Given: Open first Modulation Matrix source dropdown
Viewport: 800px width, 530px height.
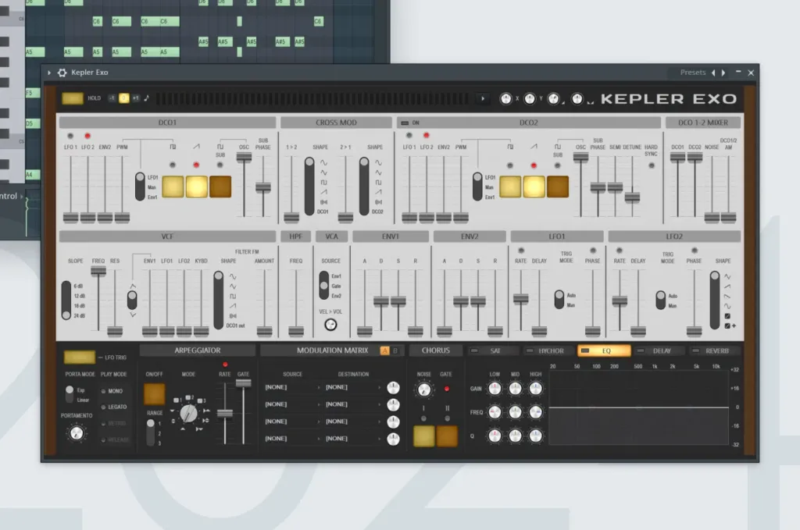Looking at the screenshot, I should (291, 387).
